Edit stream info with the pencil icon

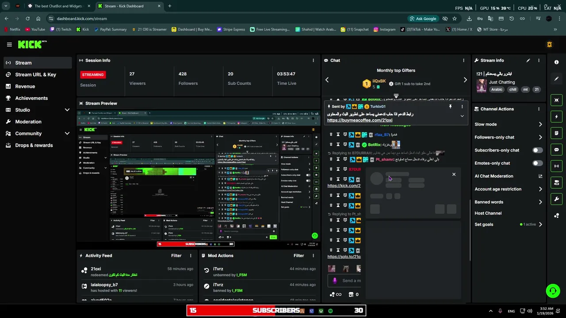coord(528,61)
